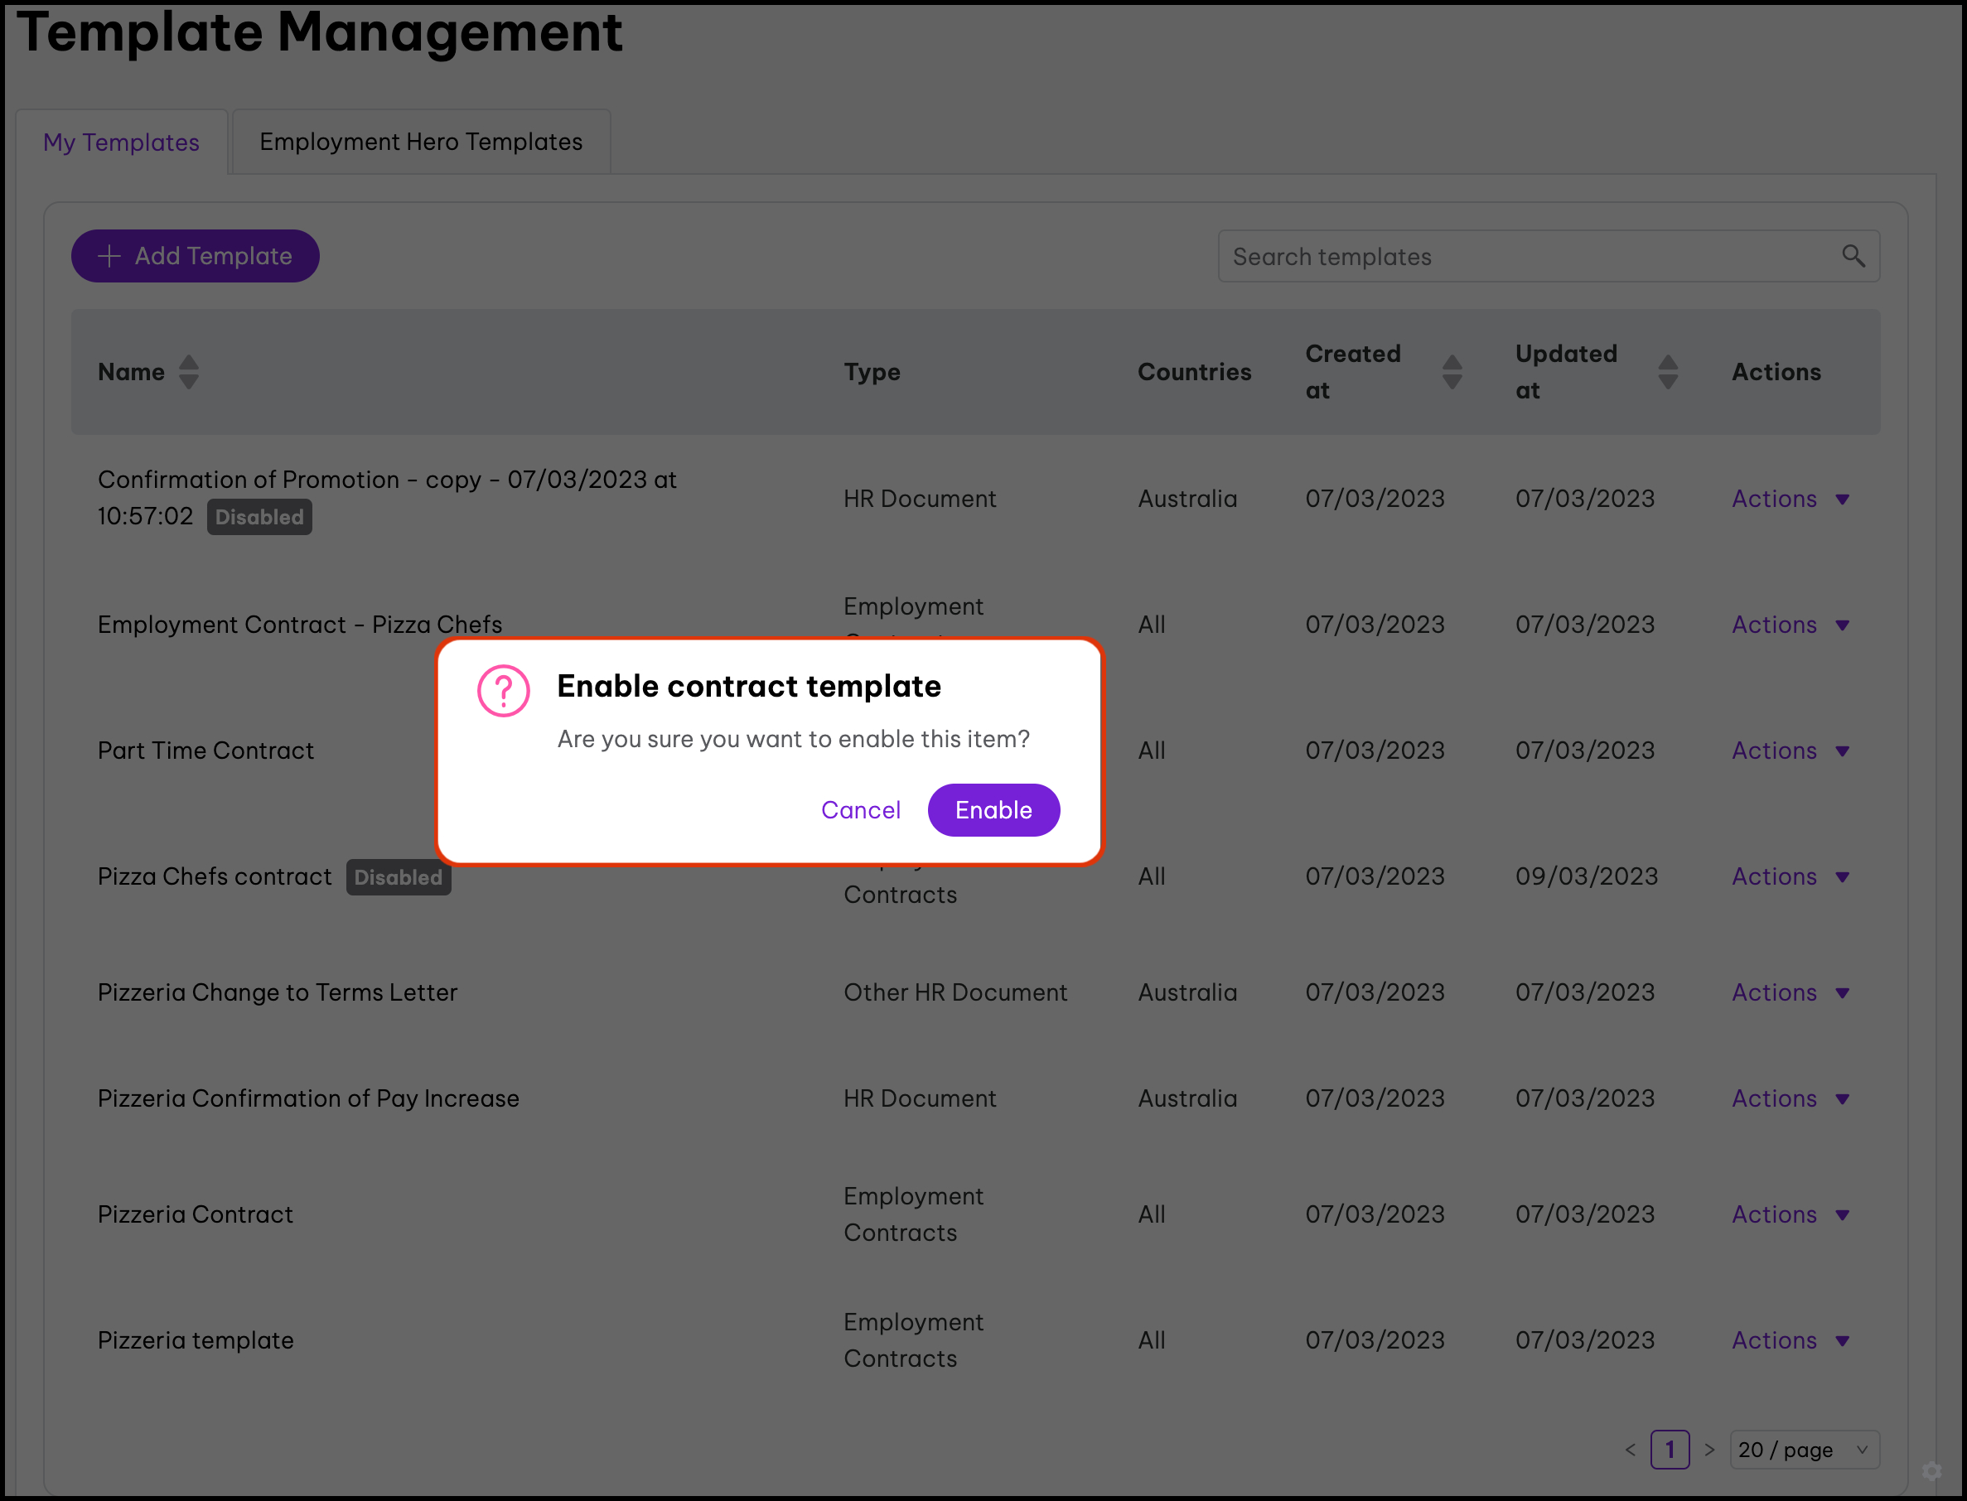This screenshot has height=1501, width=1967.
Task: Click the search magnifier icon
Action: tap(1853, 257)
